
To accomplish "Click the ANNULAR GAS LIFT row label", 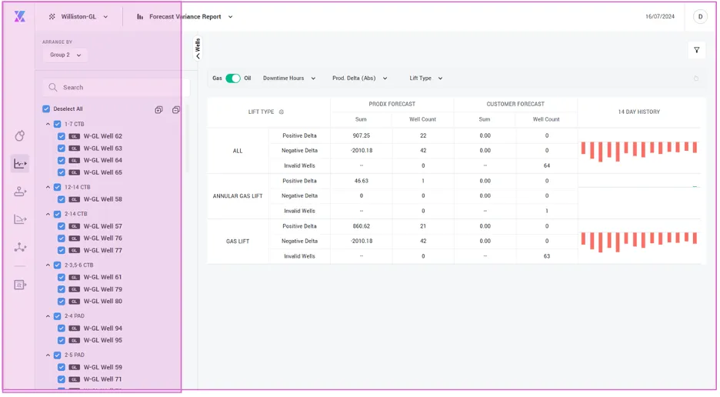I will coord(238,196).
